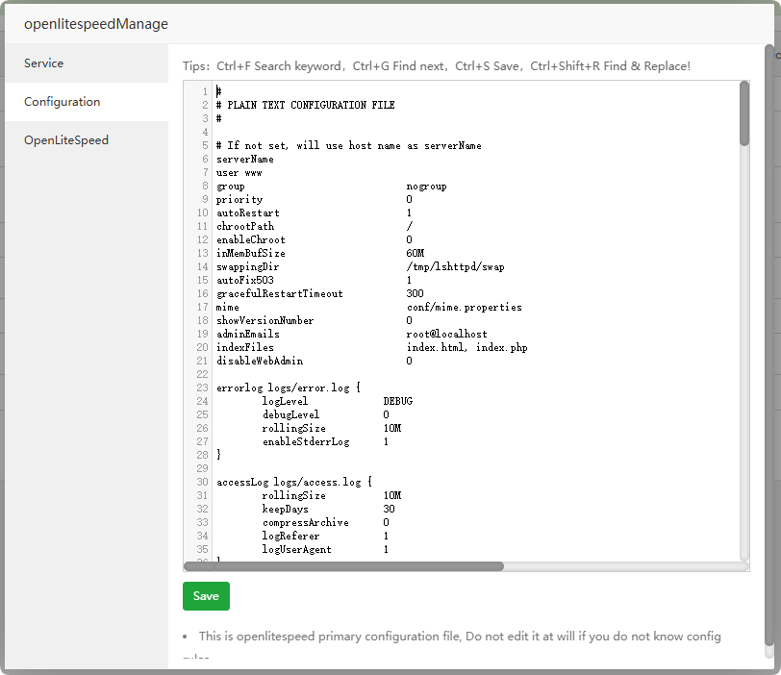This screenshot has height=675, width=781.
Task: Click the 'nogroup' value on the group line
Action: [426, 187]
